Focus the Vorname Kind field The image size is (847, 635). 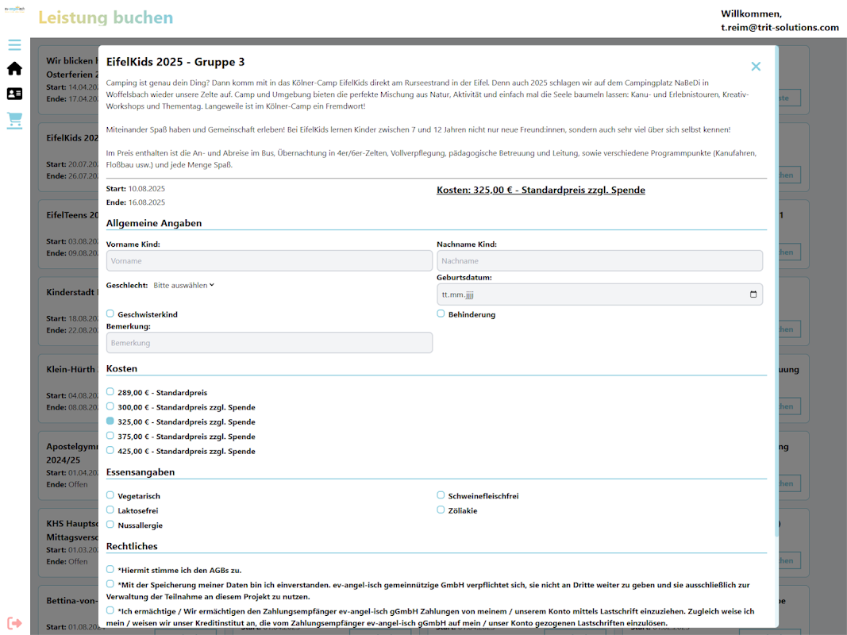tap(269, 261)
